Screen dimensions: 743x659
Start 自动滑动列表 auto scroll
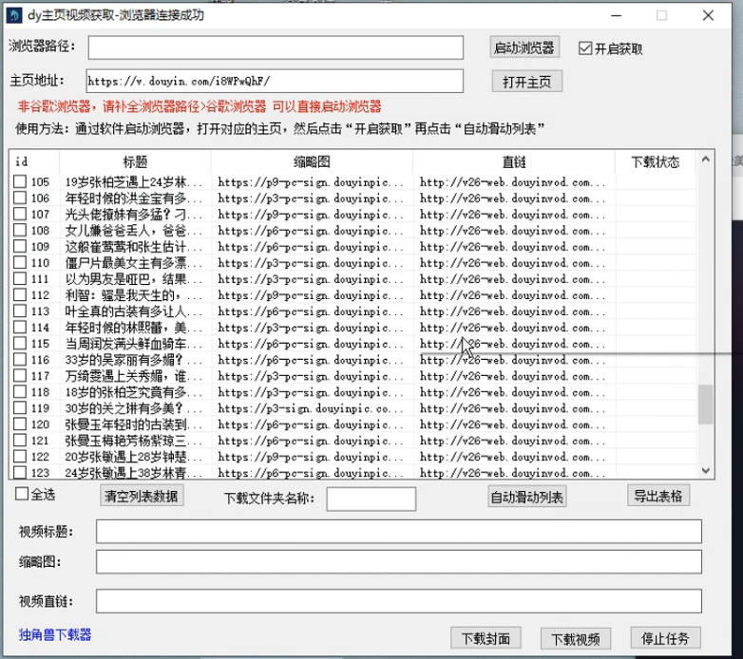[526, 497]
